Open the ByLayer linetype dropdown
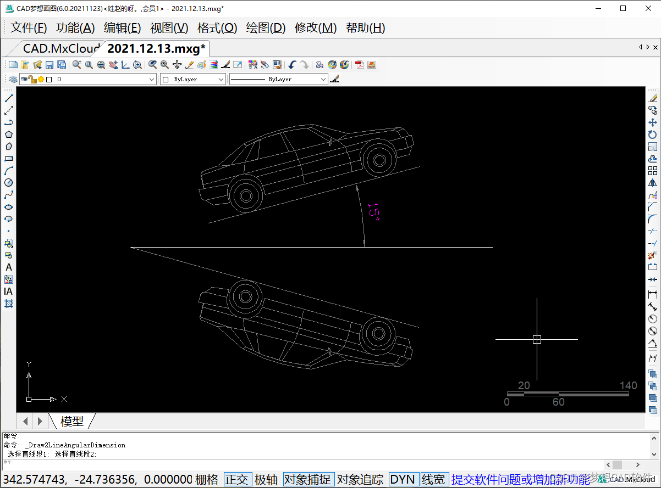 coord(323,80)
